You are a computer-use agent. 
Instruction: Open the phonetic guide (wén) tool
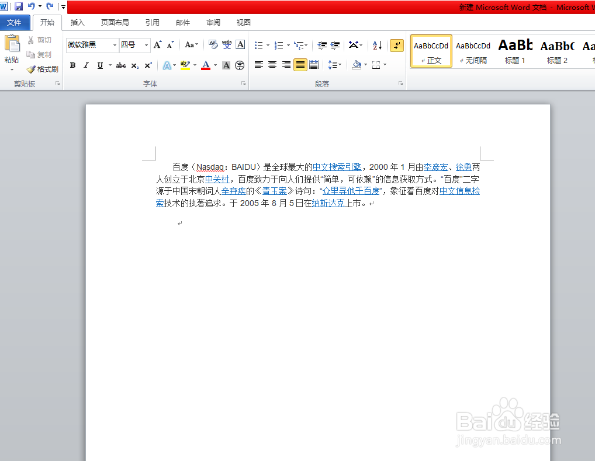point(227,45)
